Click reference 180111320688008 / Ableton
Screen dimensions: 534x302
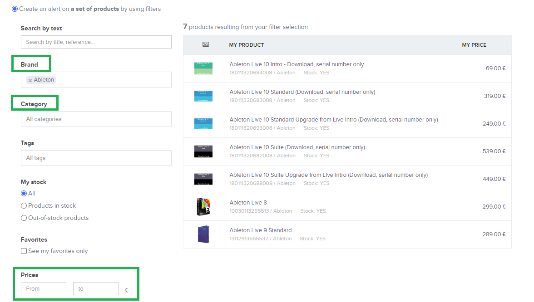pyautogui.click(x=262, y=183)
